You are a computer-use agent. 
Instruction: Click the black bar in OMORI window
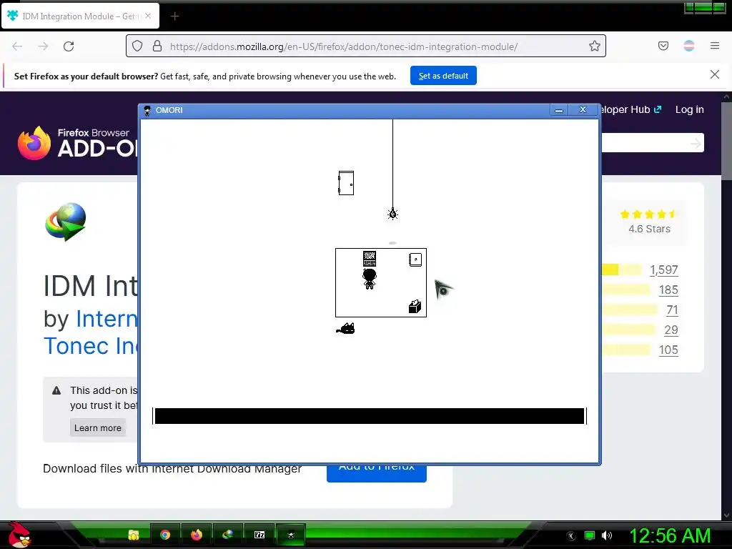[370, 416]
